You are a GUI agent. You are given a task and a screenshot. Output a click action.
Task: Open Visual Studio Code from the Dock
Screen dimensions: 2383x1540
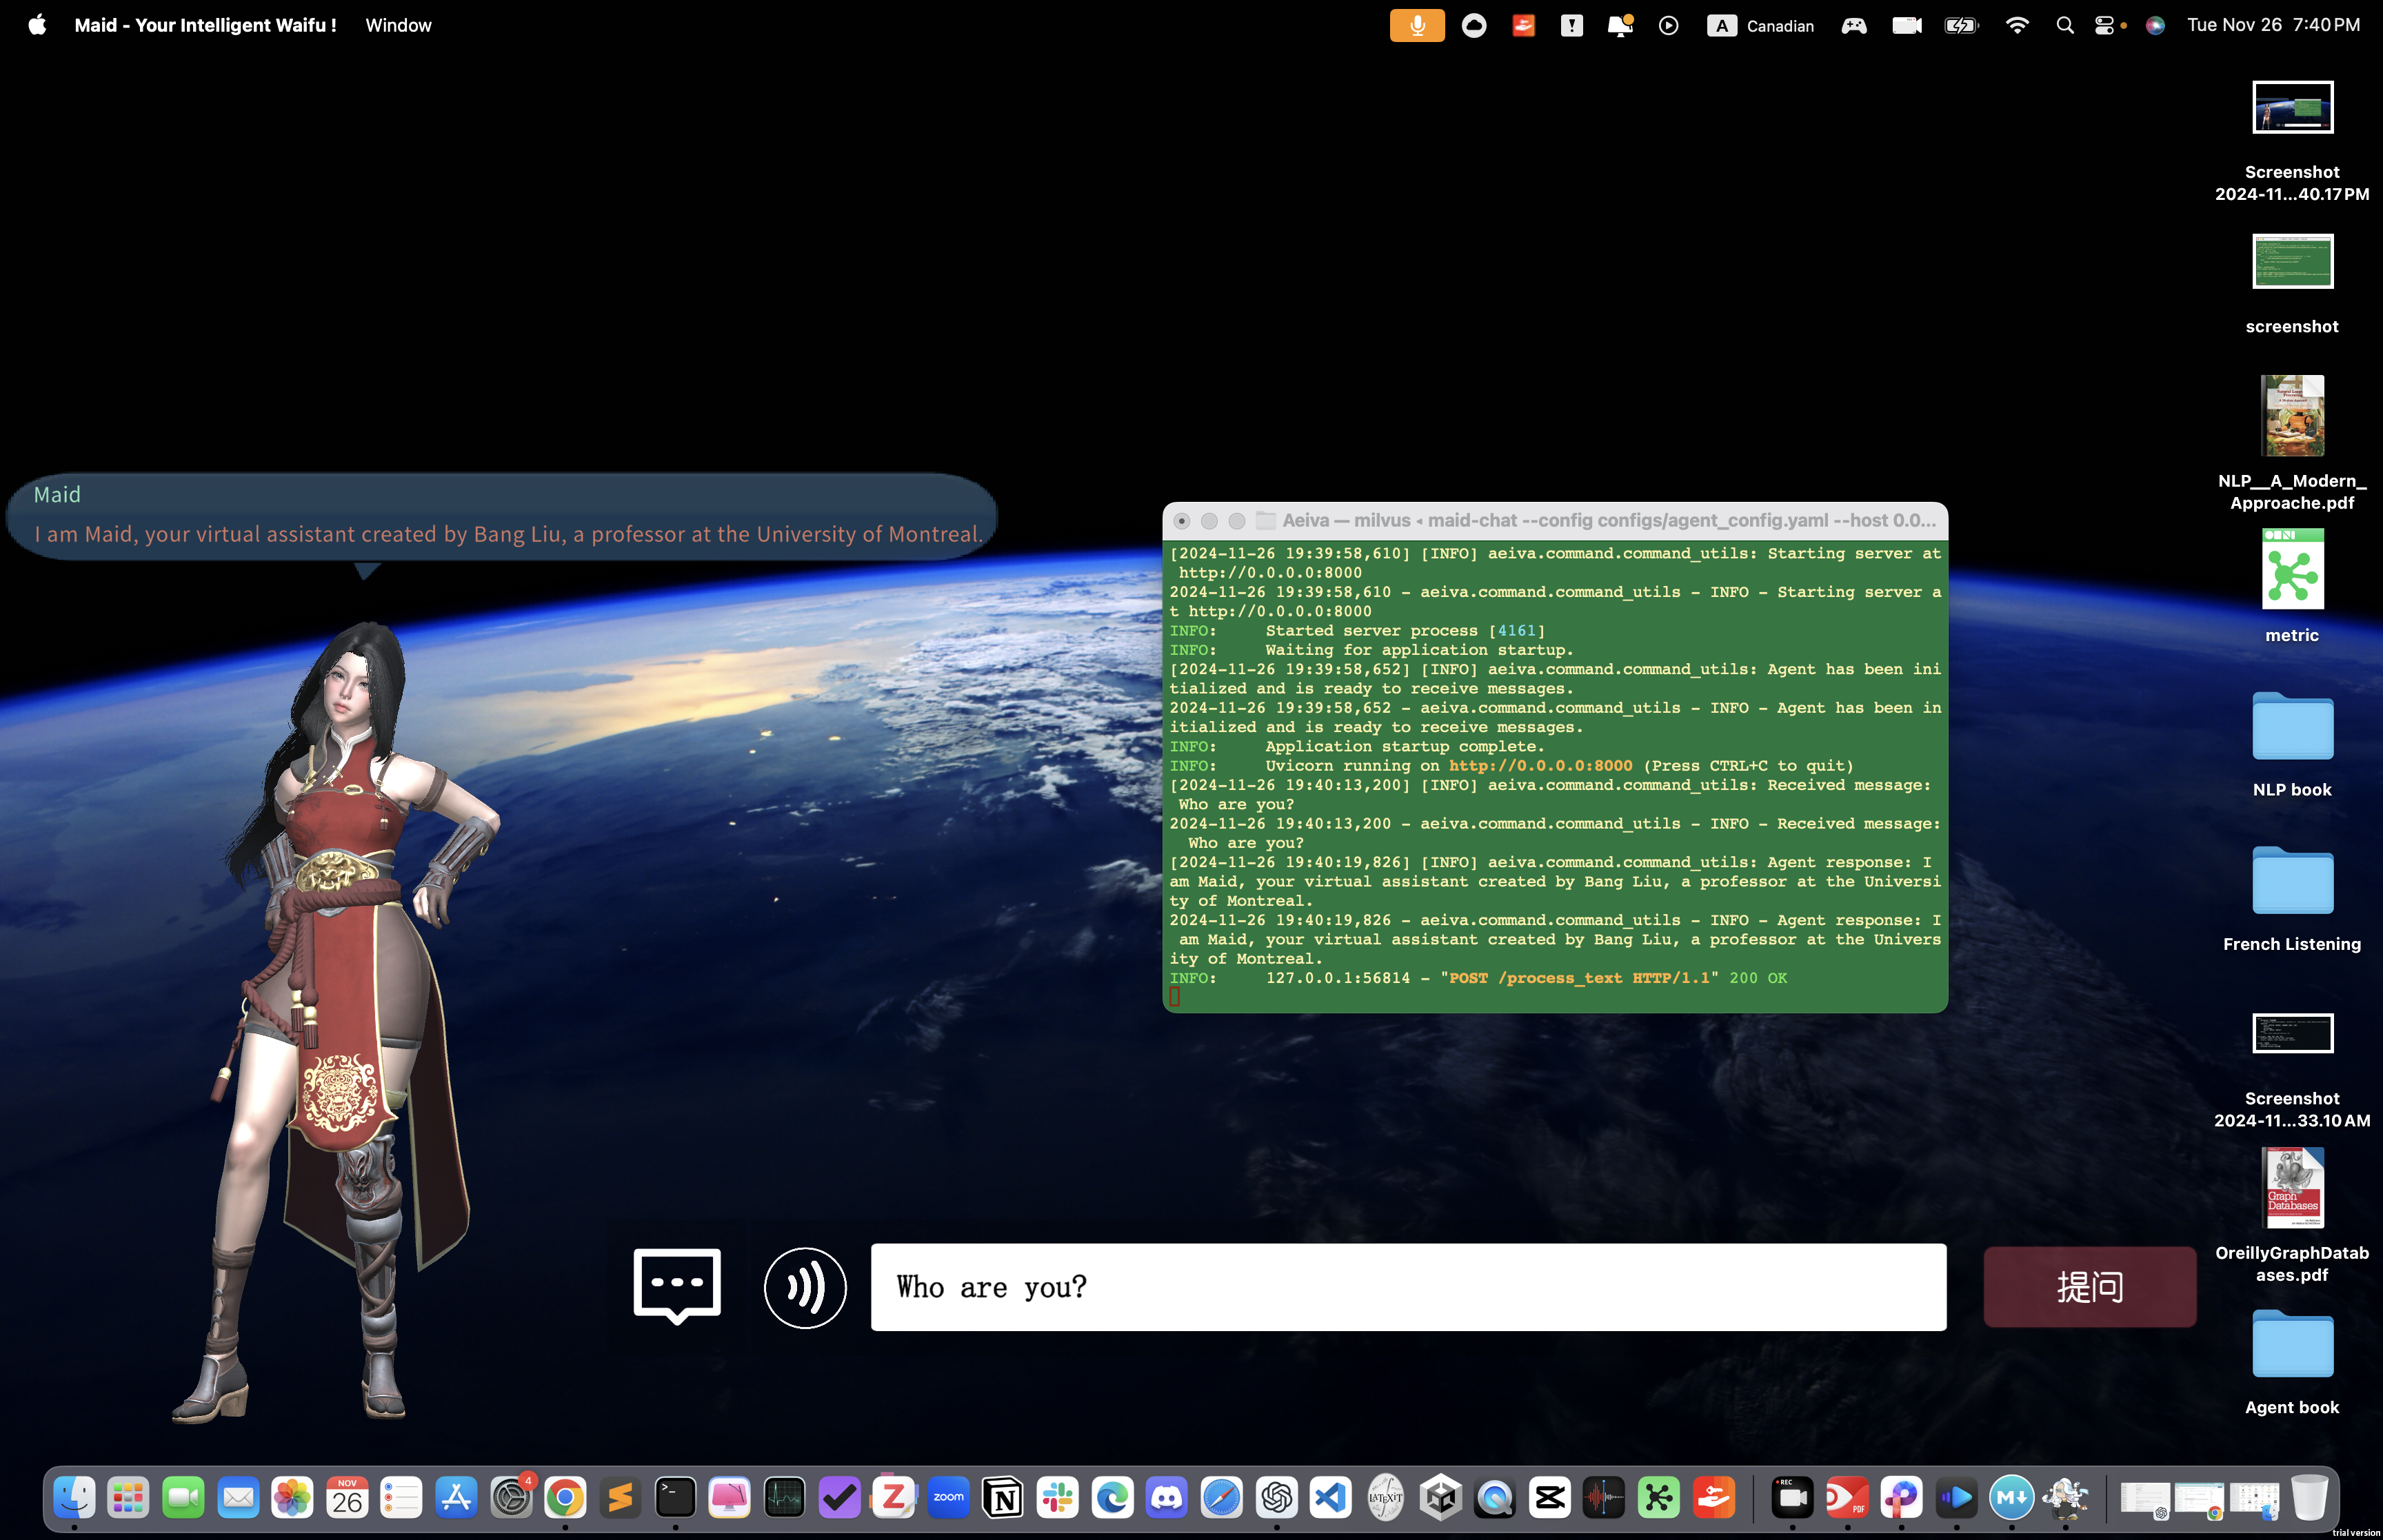coord(1330,1497)
